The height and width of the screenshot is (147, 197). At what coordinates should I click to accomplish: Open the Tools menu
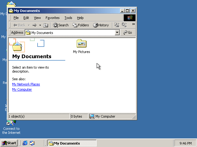tap(68, 18)
